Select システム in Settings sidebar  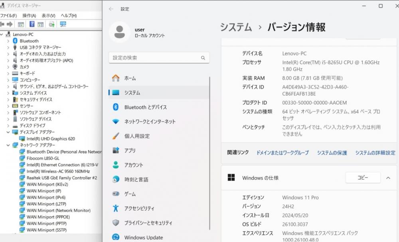tap(159, 92)
